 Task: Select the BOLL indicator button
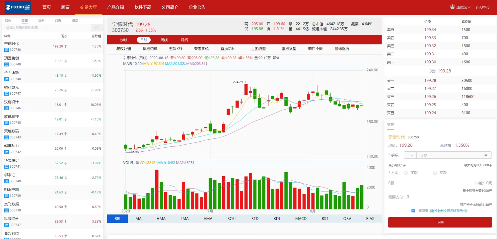[x=232, y=219]
